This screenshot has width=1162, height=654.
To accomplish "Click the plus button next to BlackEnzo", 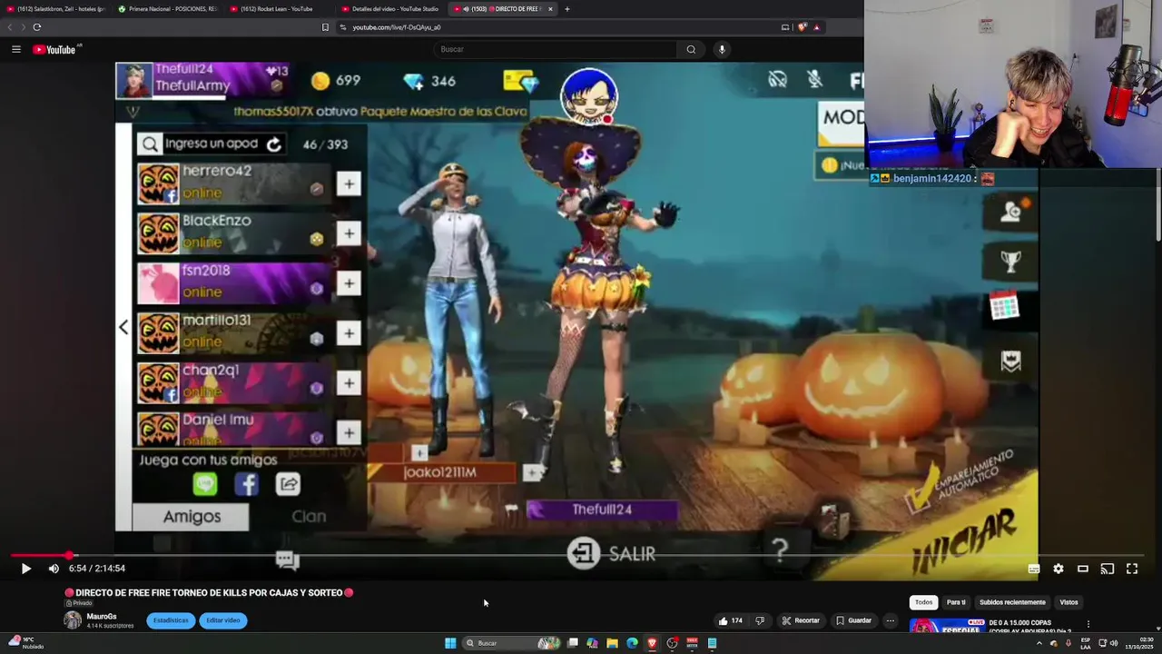I will pos(349,234).
